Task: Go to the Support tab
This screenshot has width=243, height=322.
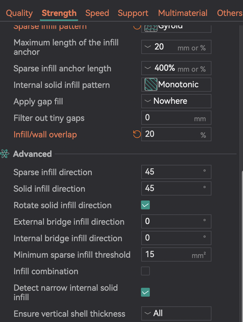Action: [133, 13]
